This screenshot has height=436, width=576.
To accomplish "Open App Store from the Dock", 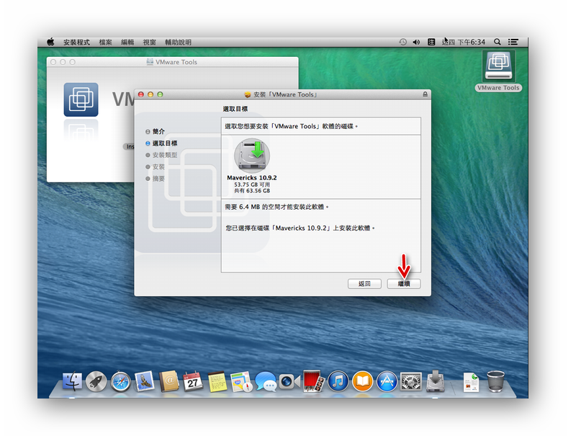I will coord(387,382).
